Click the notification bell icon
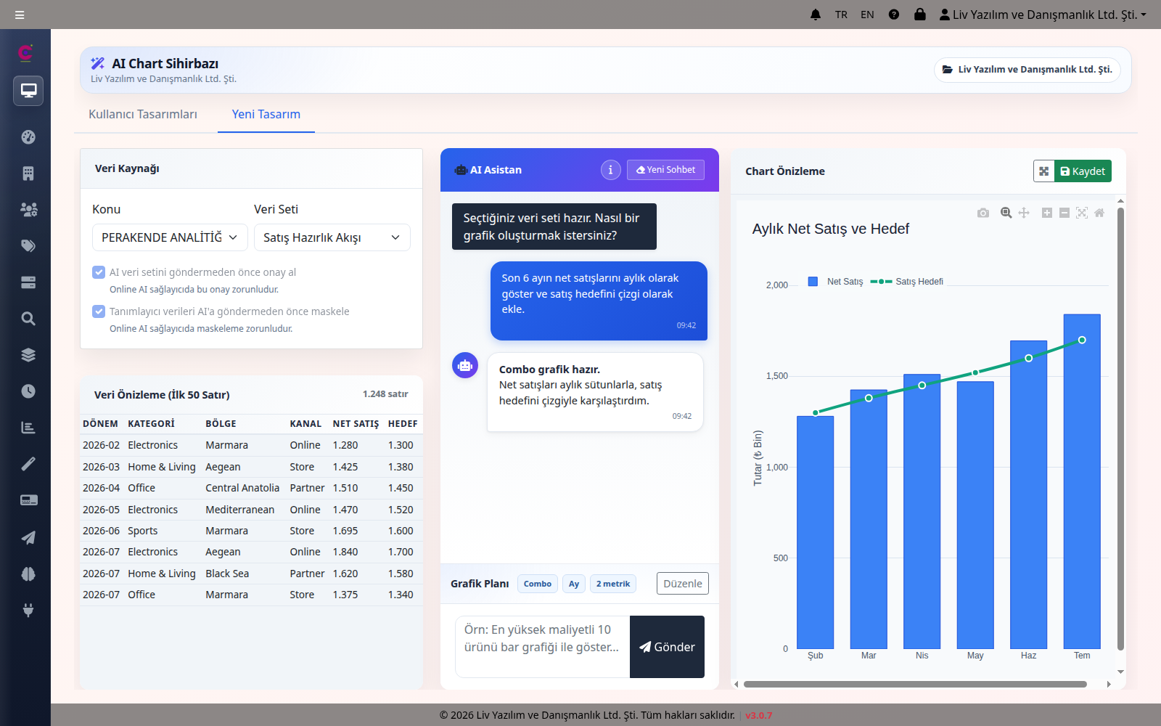This screenshot has height=726, width=1161. point(816,15)
